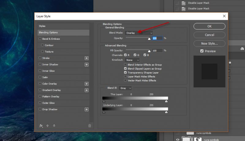Click the plus icon beside Drop Shadow
Image resolution: width=245 pixels, height=141 pixels.
tap(86, 109)
